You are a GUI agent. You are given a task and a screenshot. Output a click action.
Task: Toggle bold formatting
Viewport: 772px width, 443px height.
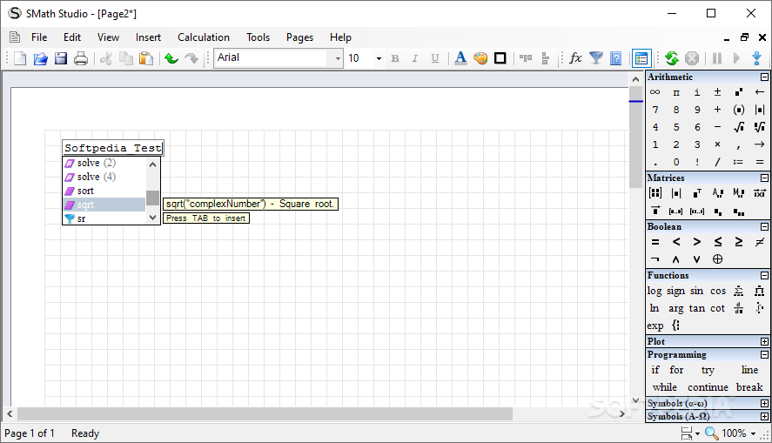pos(395,58)
